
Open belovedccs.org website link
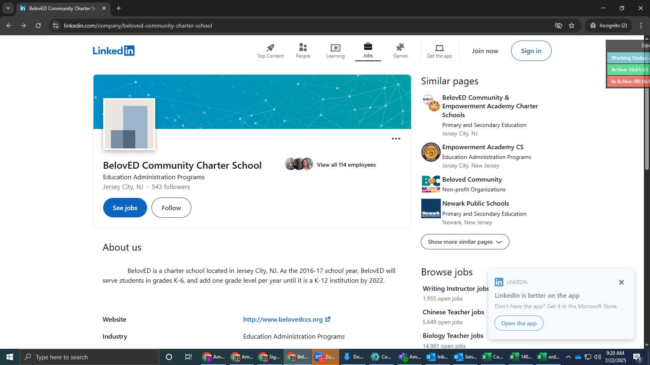[x=287, y=320]
